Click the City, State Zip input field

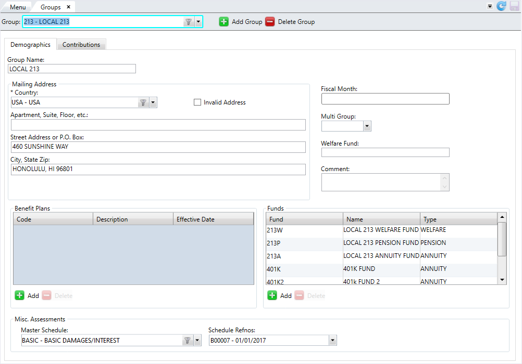point(158,169)
